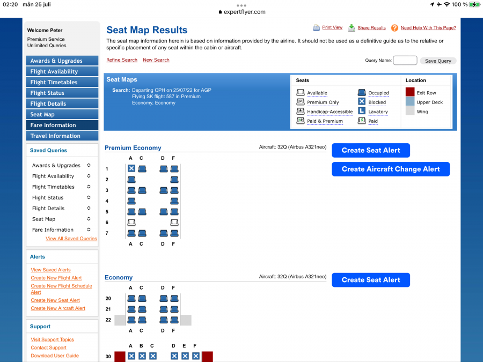The image size is (483, 362).
Task: Click the red Exit Row color swatch
Action: click(410, 92)
